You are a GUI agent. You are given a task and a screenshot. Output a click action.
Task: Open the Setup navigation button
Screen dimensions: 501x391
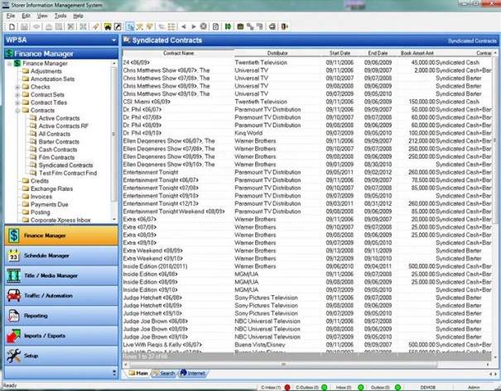click(61, 355)
